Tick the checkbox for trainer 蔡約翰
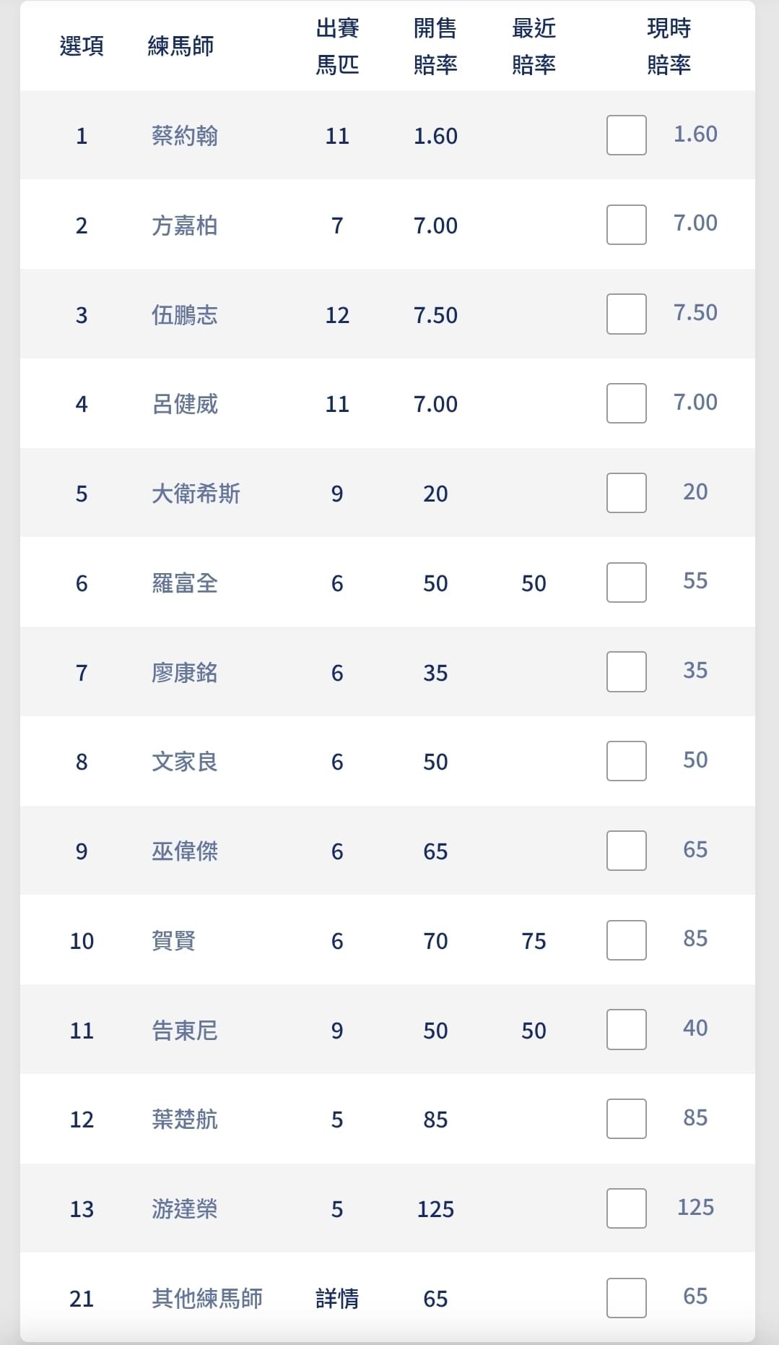Screen dimensions: 779x1345 click(626, 135)
